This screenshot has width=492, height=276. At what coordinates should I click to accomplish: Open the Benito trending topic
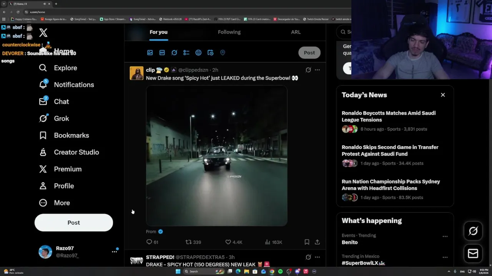pyautogui.click(x=350, y=242)
